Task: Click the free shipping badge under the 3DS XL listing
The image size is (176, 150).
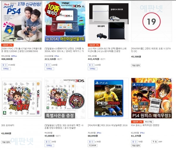Action: [49, 69]
